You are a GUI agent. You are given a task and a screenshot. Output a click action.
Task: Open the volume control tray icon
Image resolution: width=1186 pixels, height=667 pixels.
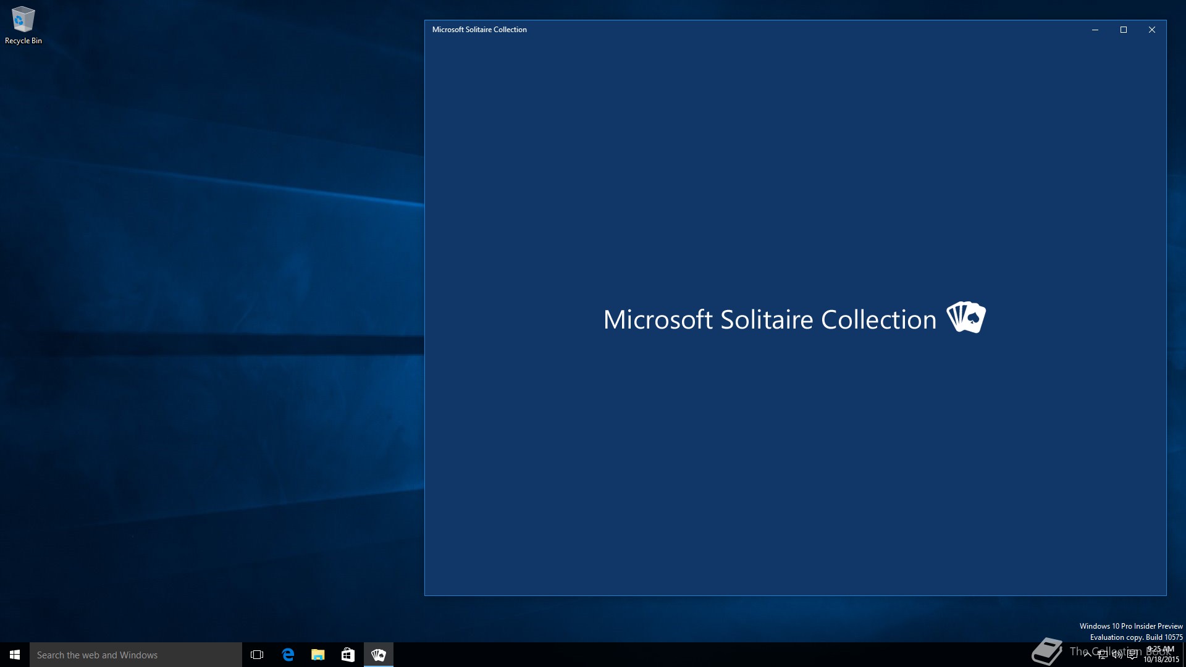point(1117,655)
